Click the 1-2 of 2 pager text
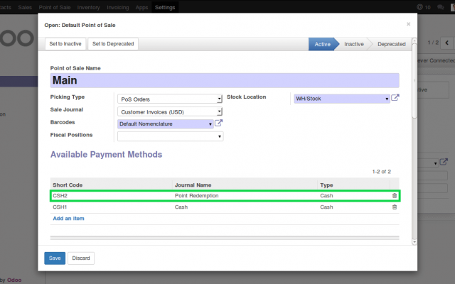The image size is (455, 284). click(x=381, y=172)
